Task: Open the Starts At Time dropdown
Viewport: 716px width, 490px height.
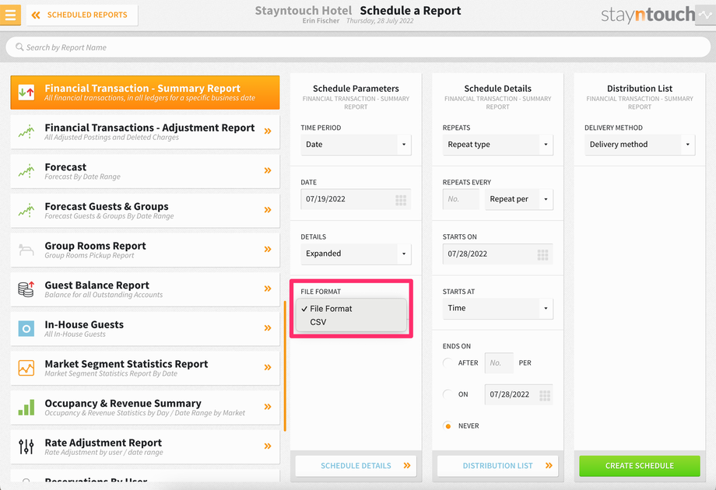Action: coord(498,309)
